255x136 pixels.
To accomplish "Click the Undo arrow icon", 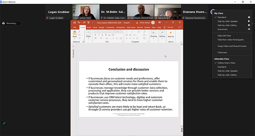I will (x=79, y=23).
